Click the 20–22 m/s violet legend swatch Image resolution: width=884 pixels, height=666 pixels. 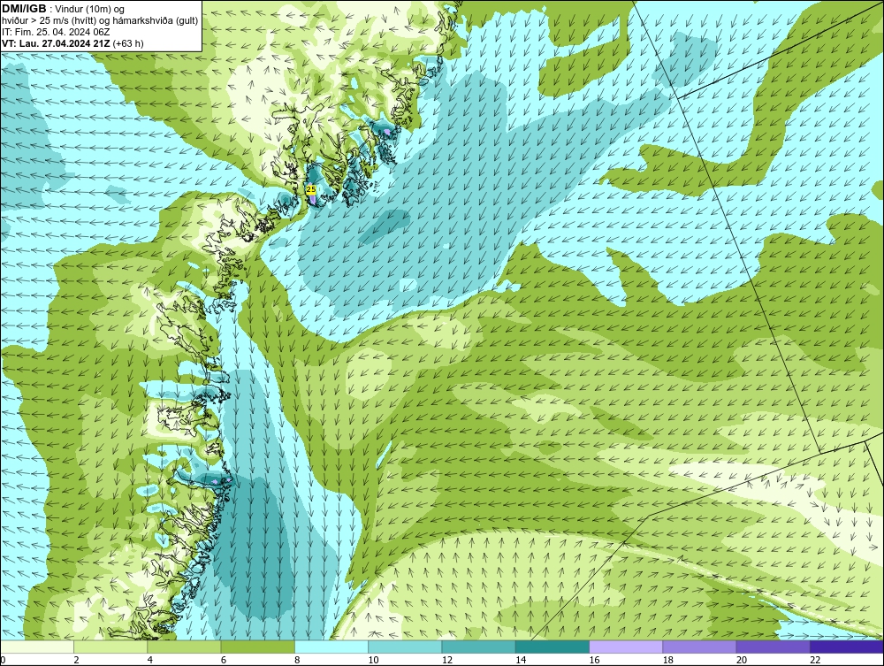coord(773,647)
